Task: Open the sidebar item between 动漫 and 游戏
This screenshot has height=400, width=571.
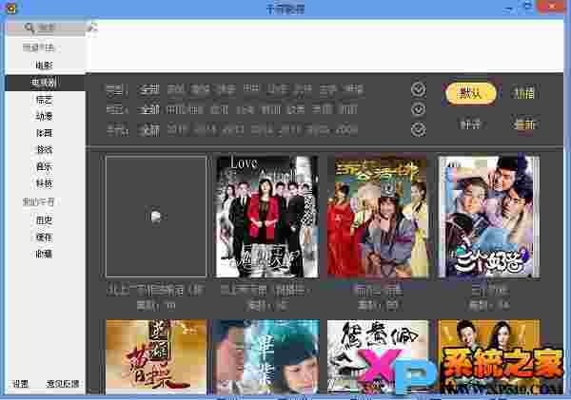Action: coord(44,133)
